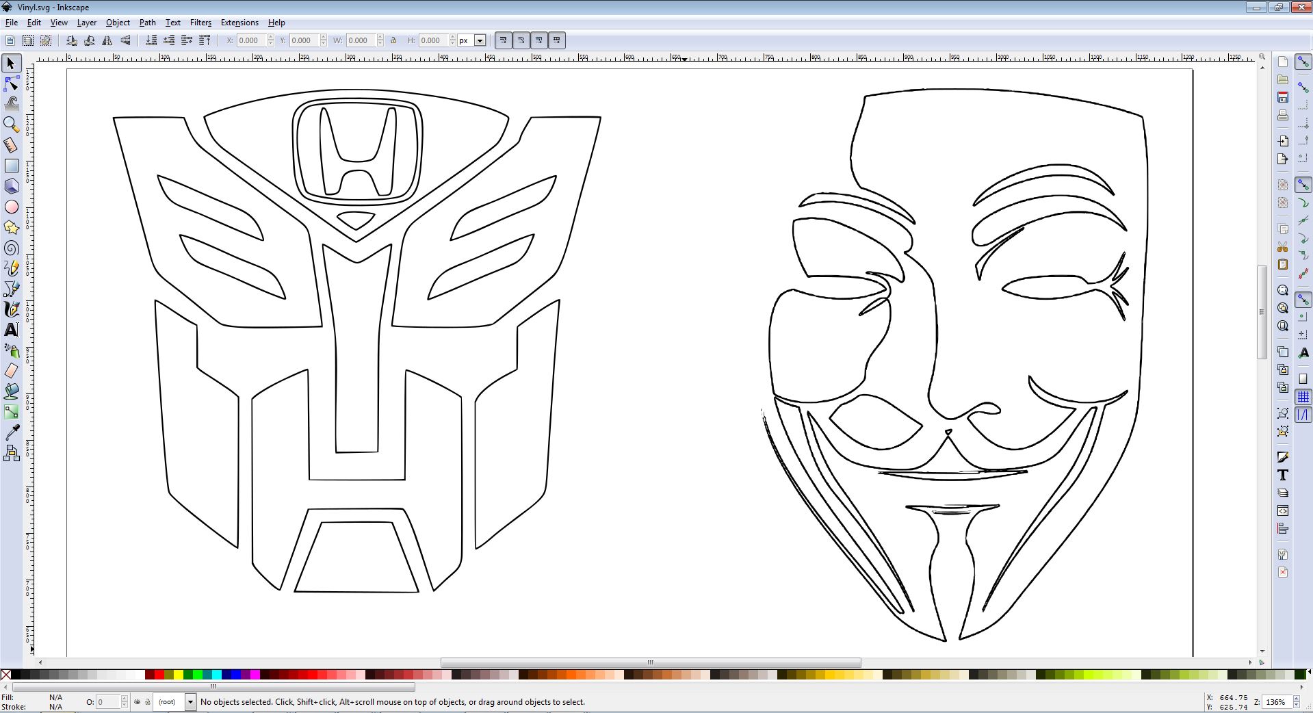This screenshot has height=713, width=1313.
Task: Choose the Calligraphy tool
Action: tap(11, 309)
